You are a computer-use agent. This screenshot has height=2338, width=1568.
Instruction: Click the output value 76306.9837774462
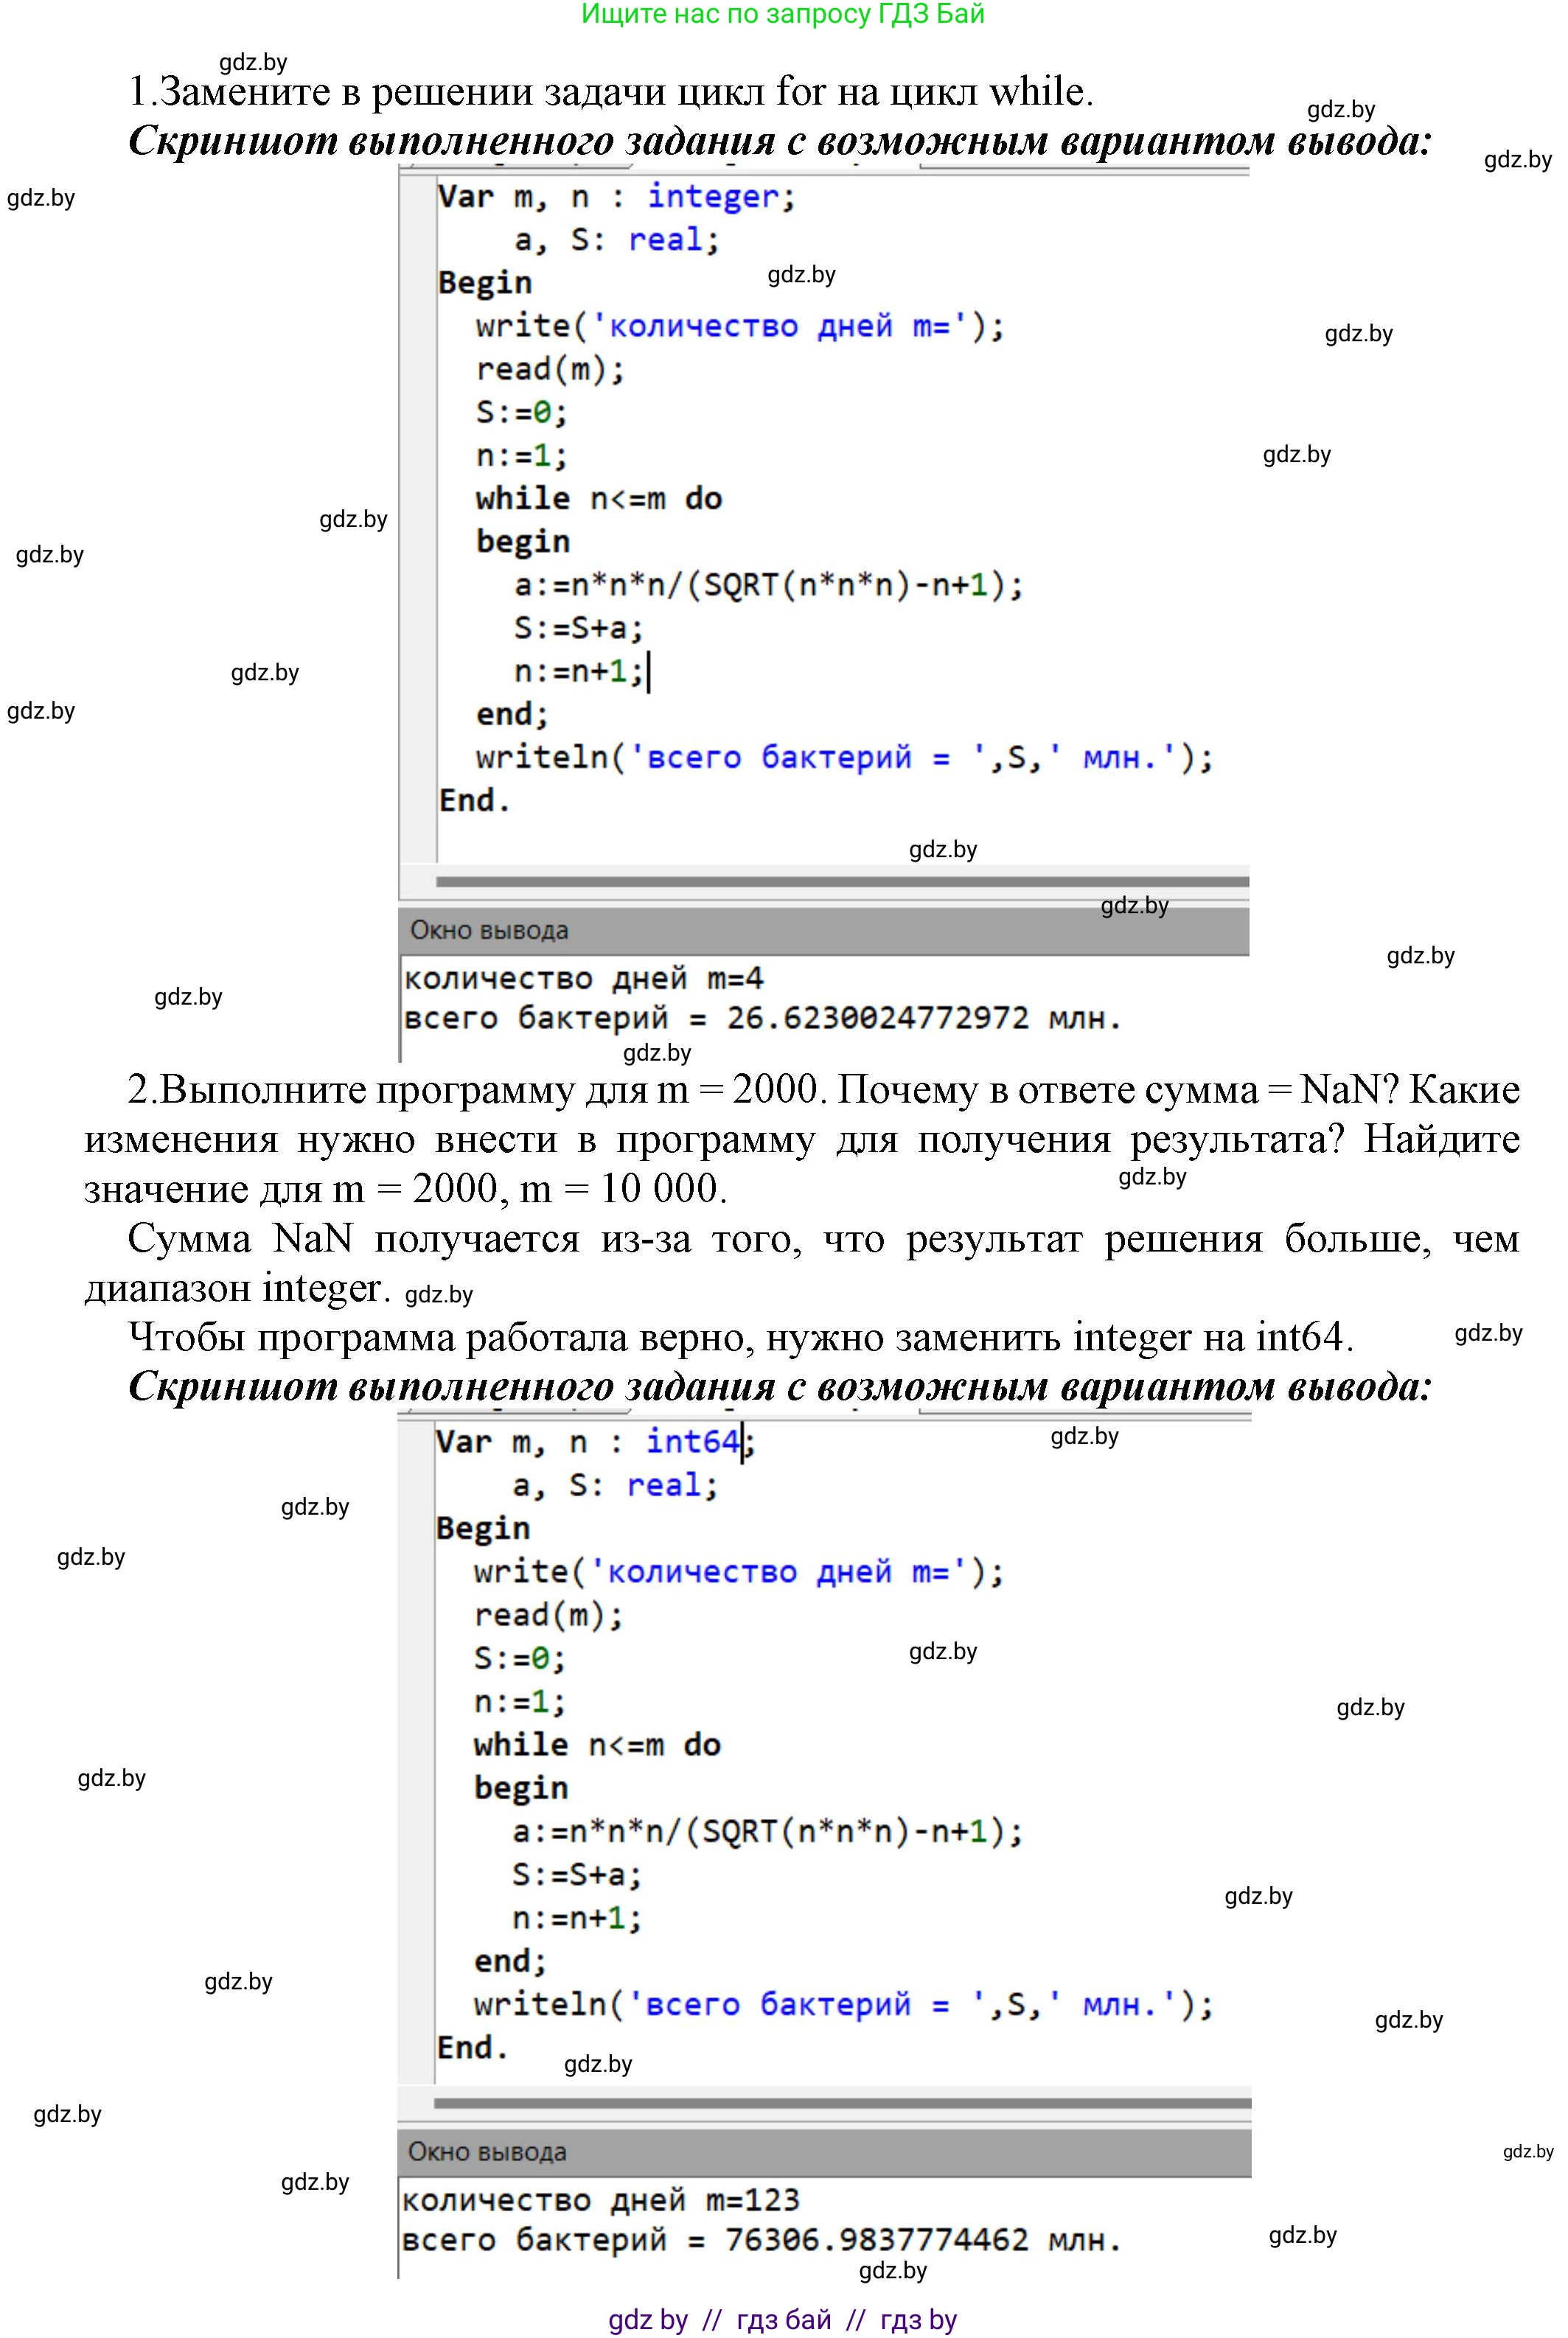[x=876, y=2240]
